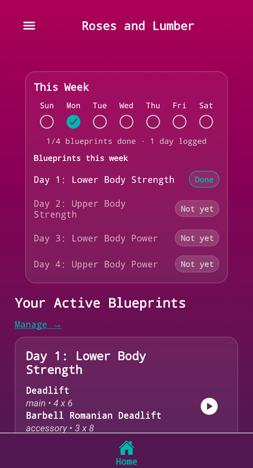Select the Home tab label

127,461
